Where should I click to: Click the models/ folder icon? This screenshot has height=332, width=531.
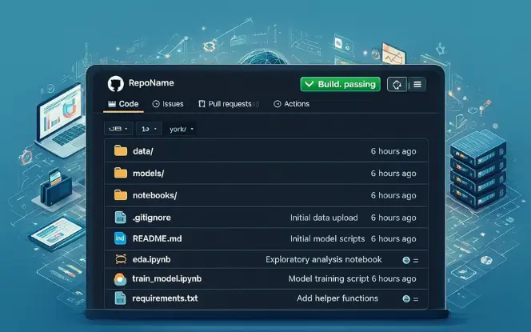(121, 173)
